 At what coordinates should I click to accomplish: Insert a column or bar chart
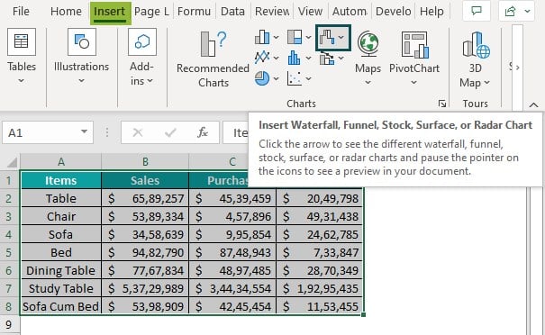coord(262,37)
